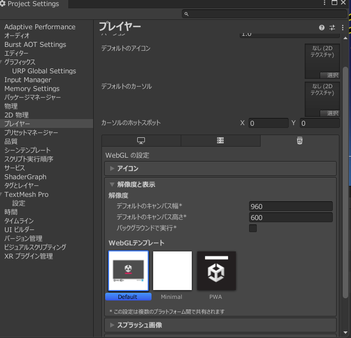Collapse the グラフィックス tree item arrow
The image size is (351, 338).
[x=1, y=62]
